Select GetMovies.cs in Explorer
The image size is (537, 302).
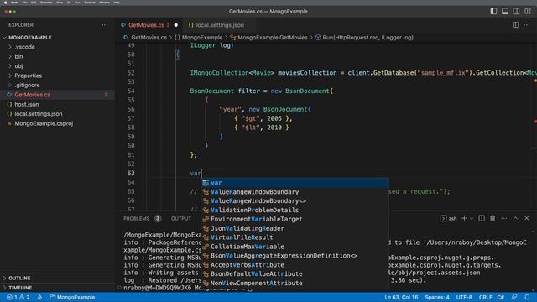(x=33, y=95)
